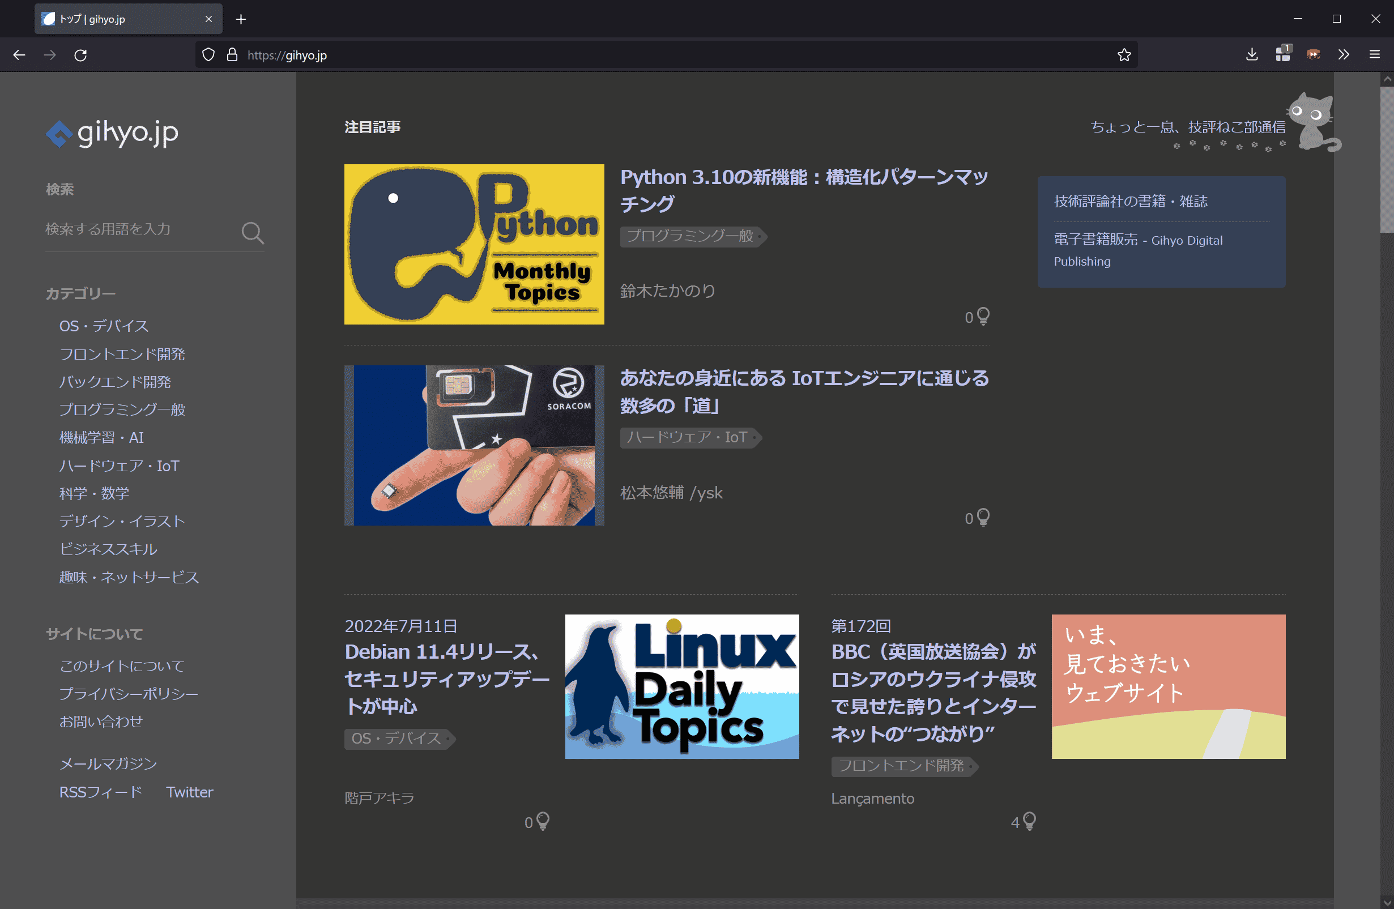Screen dimensions: 1394x909
Task: Open ちょっと一息、技評ねこ部通信 link
Action: [1187, 127]
